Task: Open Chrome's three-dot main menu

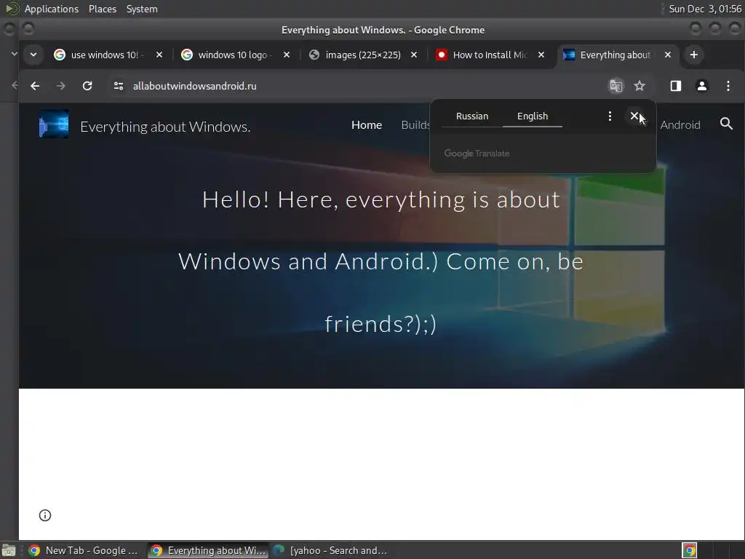Action: tap(728, 86)
